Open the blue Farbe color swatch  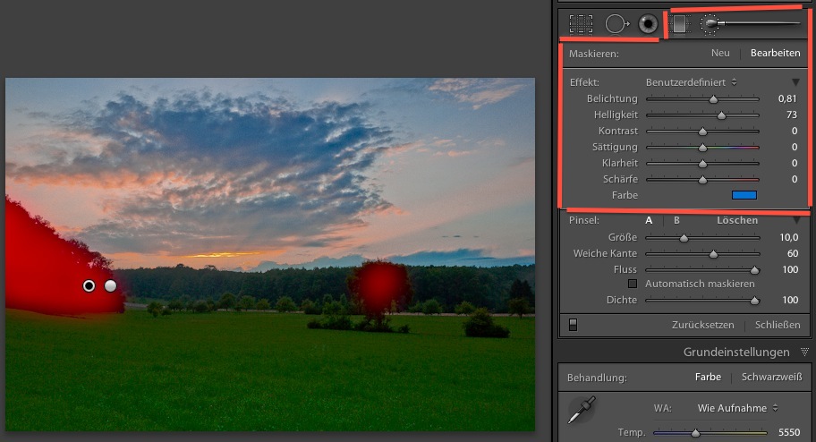tap(744, 194)
